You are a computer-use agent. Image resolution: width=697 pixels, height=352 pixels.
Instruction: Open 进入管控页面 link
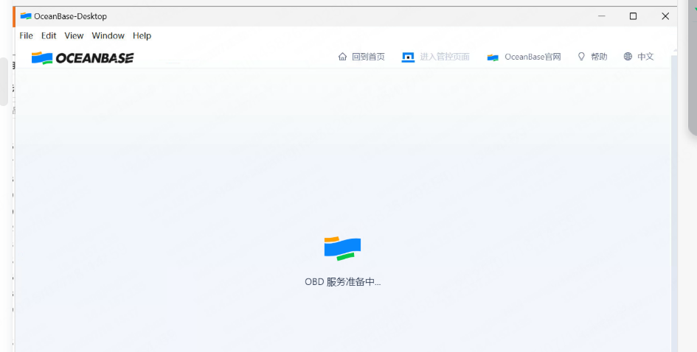445,57
